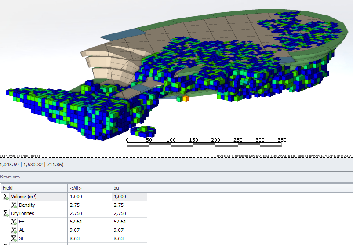
Task: Click SI 8.63 in bg column
Action: tap(129, 238)
